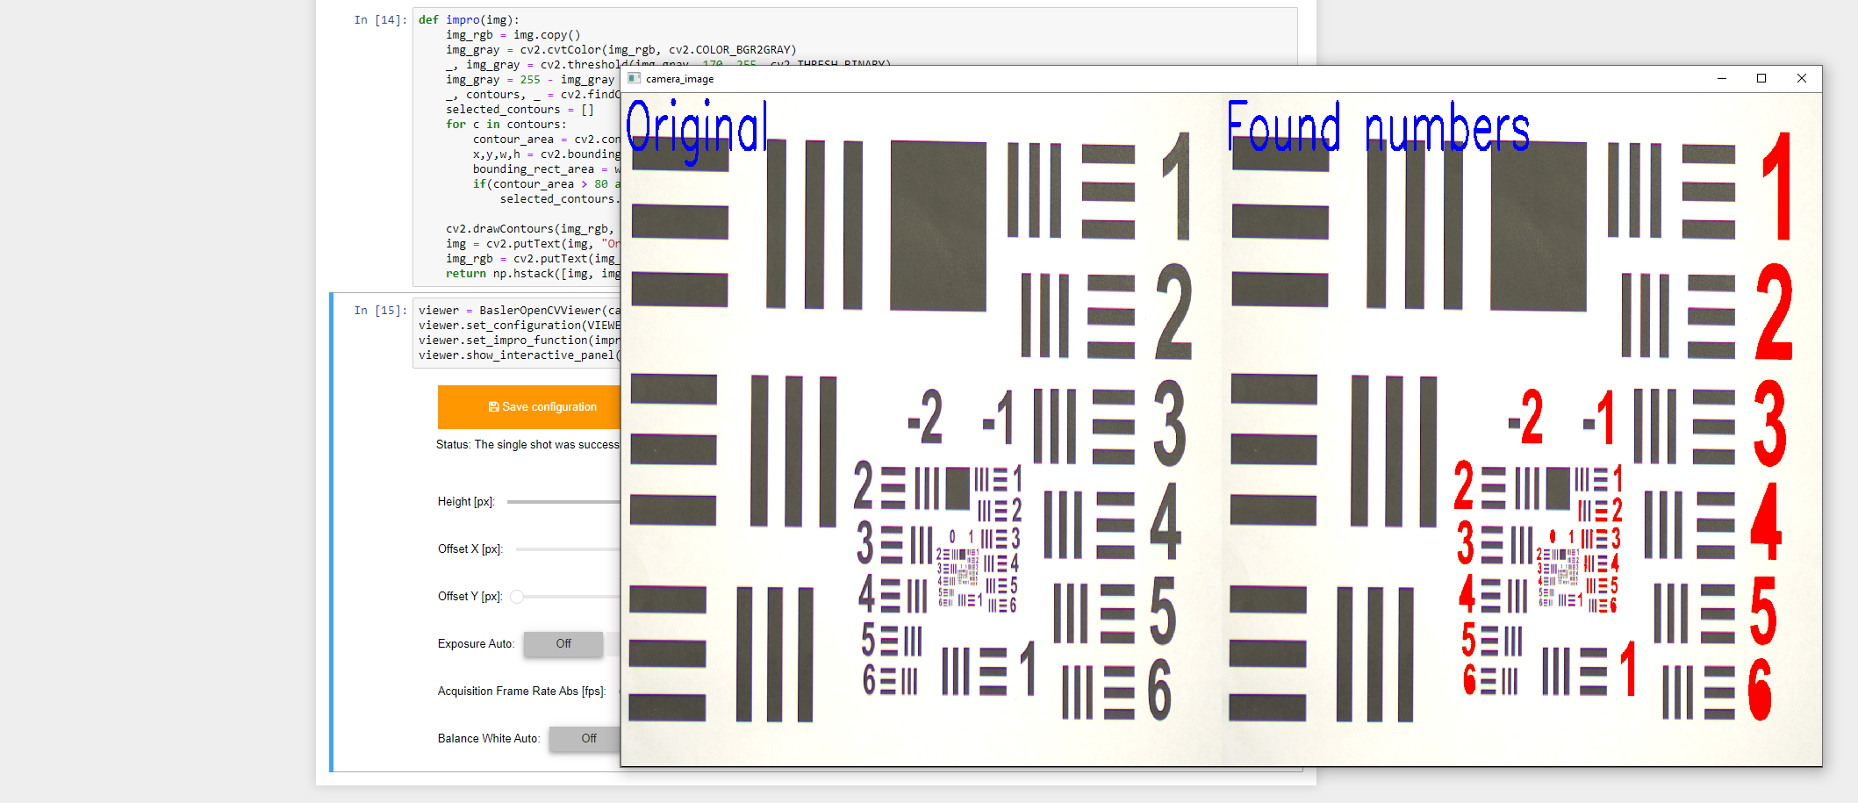
Task: Click the 'Status: The single shot was success' text
Action: [527, 445]
